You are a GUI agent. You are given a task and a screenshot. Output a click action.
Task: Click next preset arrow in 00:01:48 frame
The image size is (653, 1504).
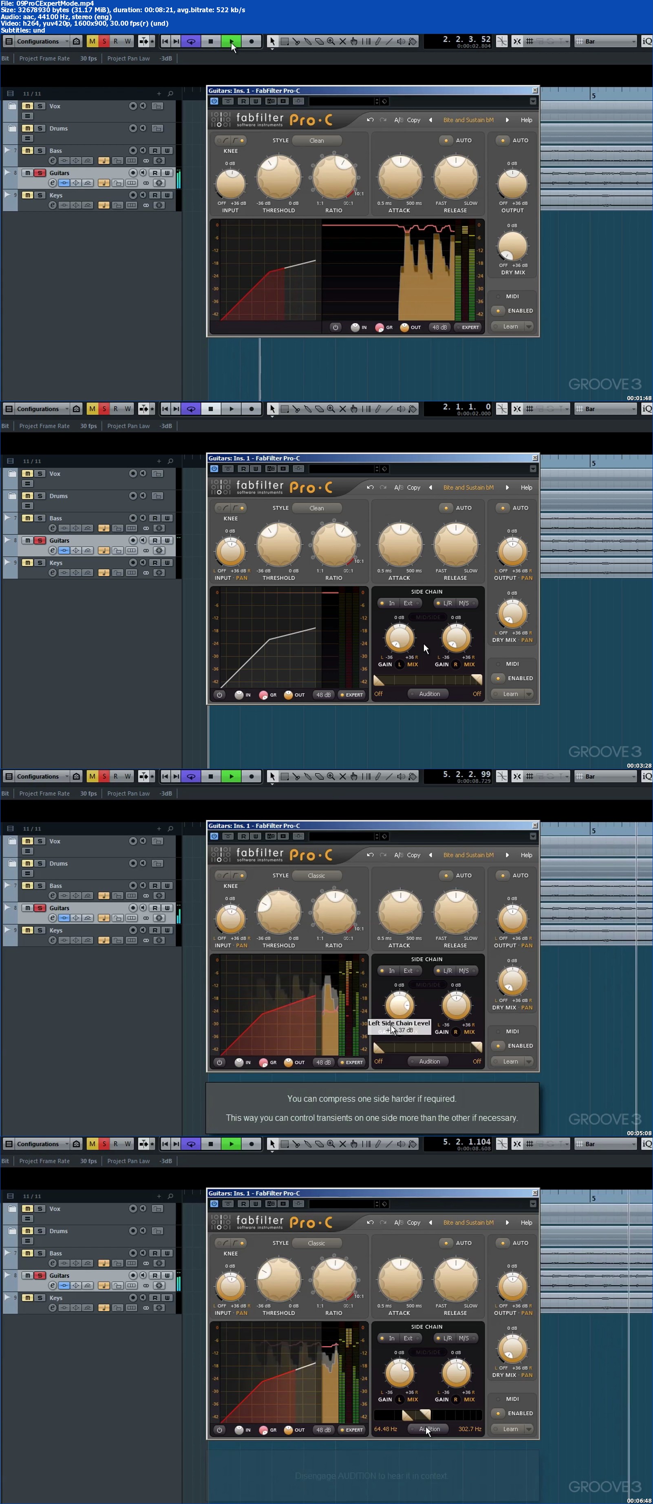(x=507, y=120)
